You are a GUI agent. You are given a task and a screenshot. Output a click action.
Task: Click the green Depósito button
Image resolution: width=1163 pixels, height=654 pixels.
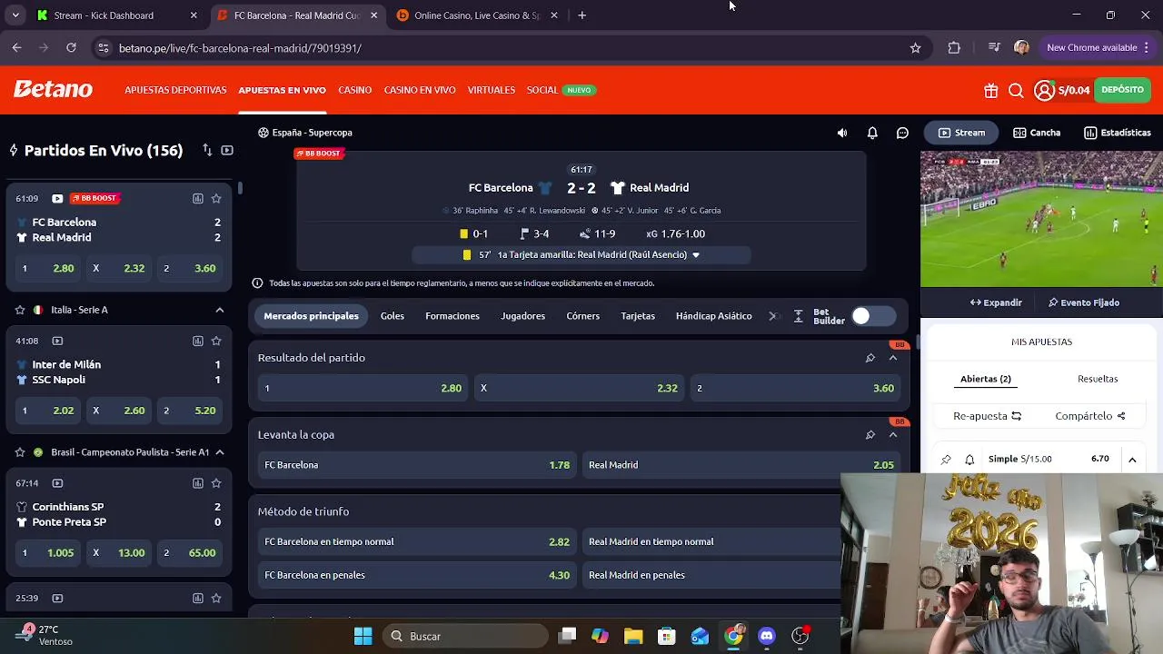click(1122, 90)
